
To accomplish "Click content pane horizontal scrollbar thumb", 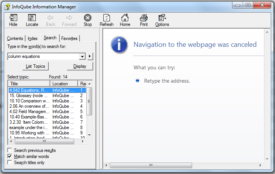I will pyautogui.click(x=151, y=165).
